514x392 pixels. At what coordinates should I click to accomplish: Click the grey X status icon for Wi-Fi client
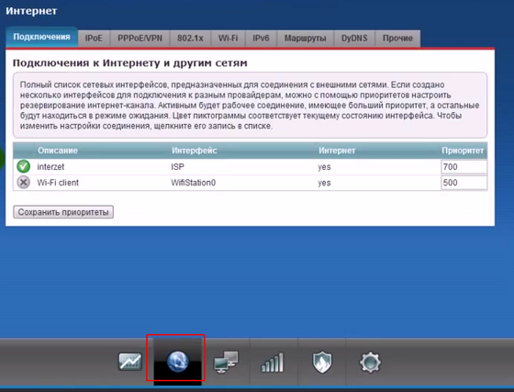23,183
